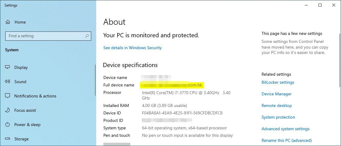Click the Notifications & actions icon
The width and height of the screenshot is (341, 146).
click(8, 96)
